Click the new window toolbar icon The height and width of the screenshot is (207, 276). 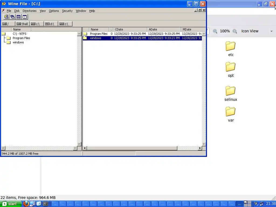click(6, 17)
